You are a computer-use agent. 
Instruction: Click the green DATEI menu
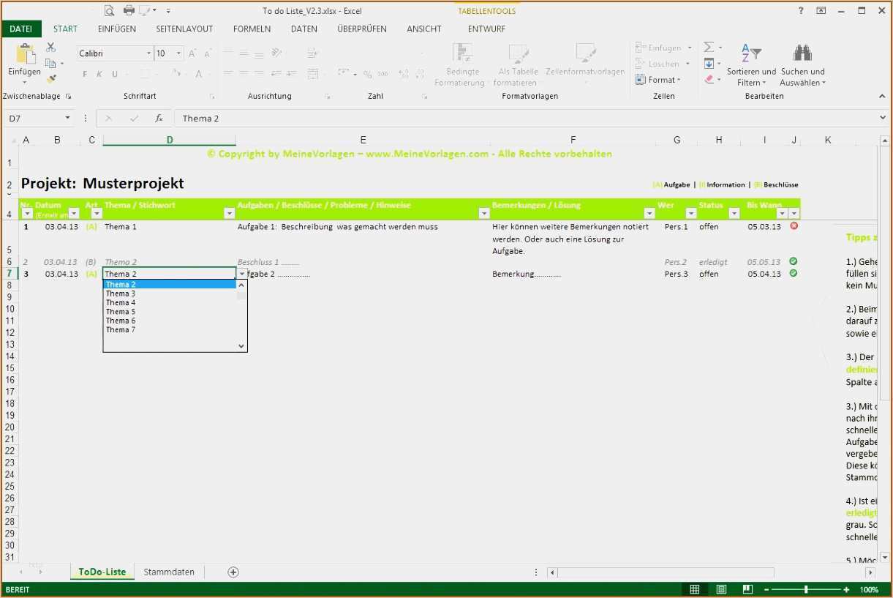(x=20, y=29)
